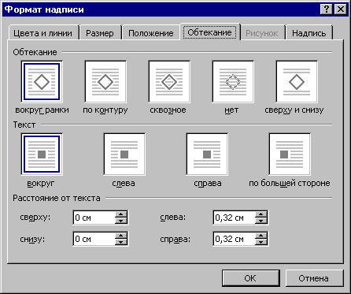Screen dimensions: 351x294
Task: Go to the 'Положение' tab
Action: pyautogui.click(x=151, y=33)
